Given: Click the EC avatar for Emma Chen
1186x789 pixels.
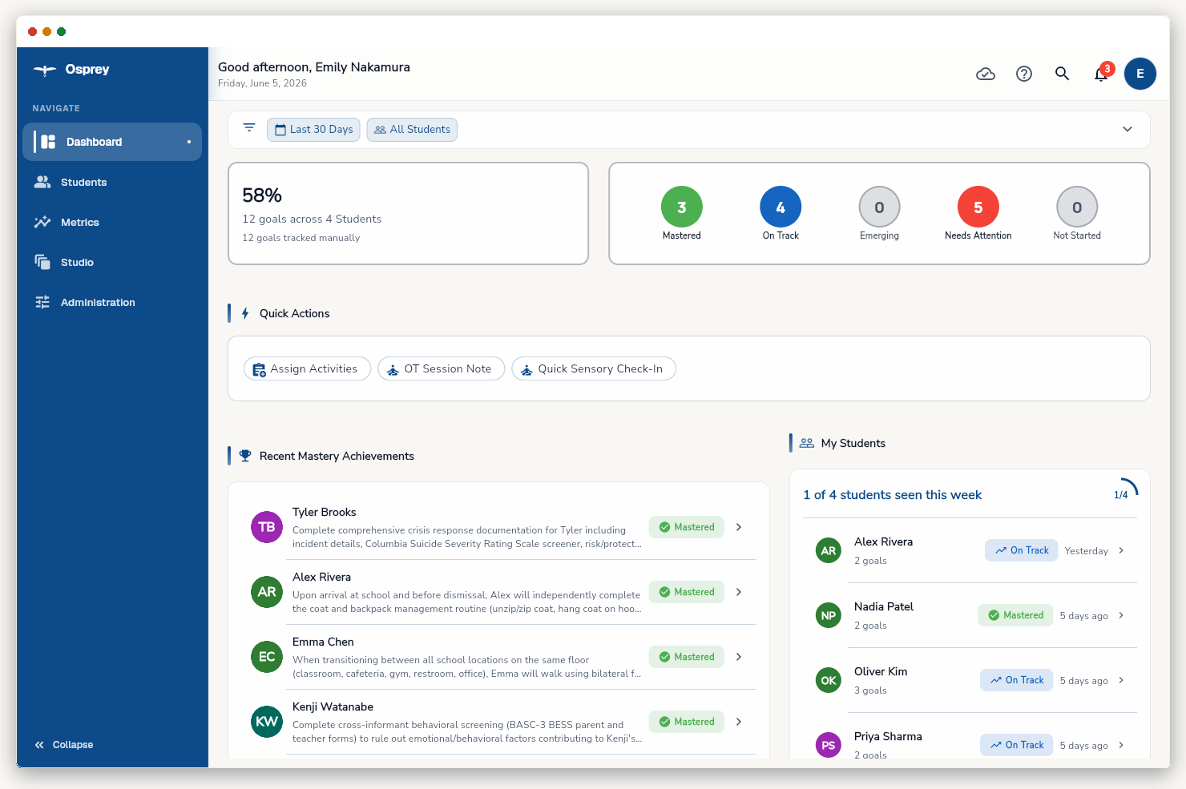Looking at the screenshot, I should [267, 657].
